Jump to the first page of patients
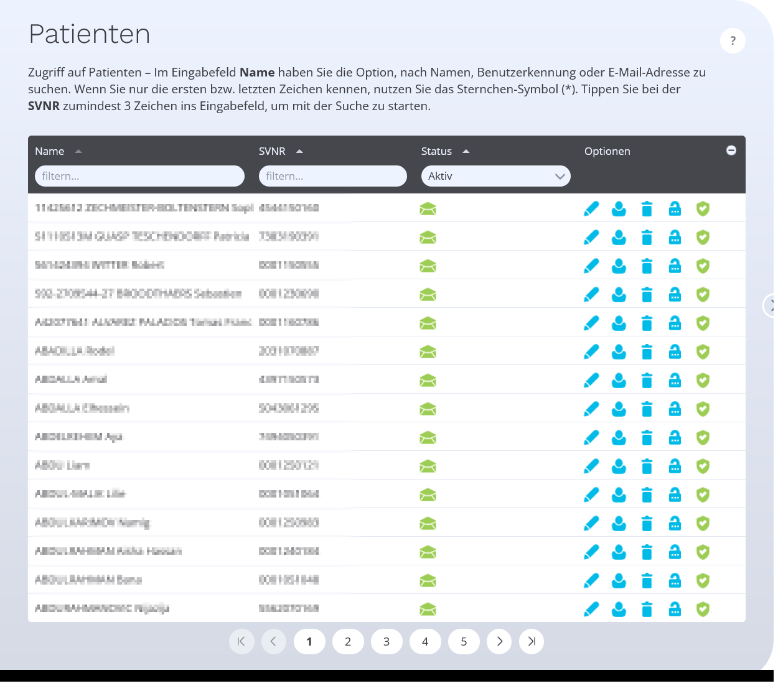The image size is (778, 686). point(241,642)
